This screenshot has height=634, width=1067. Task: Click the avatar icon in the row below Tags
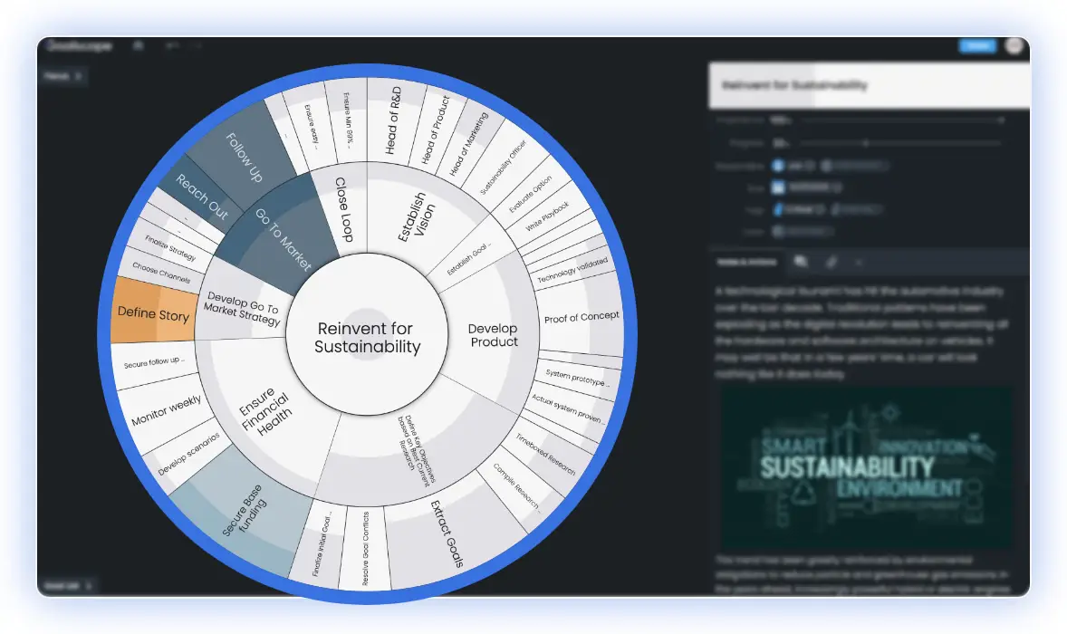tap(778, 231)
